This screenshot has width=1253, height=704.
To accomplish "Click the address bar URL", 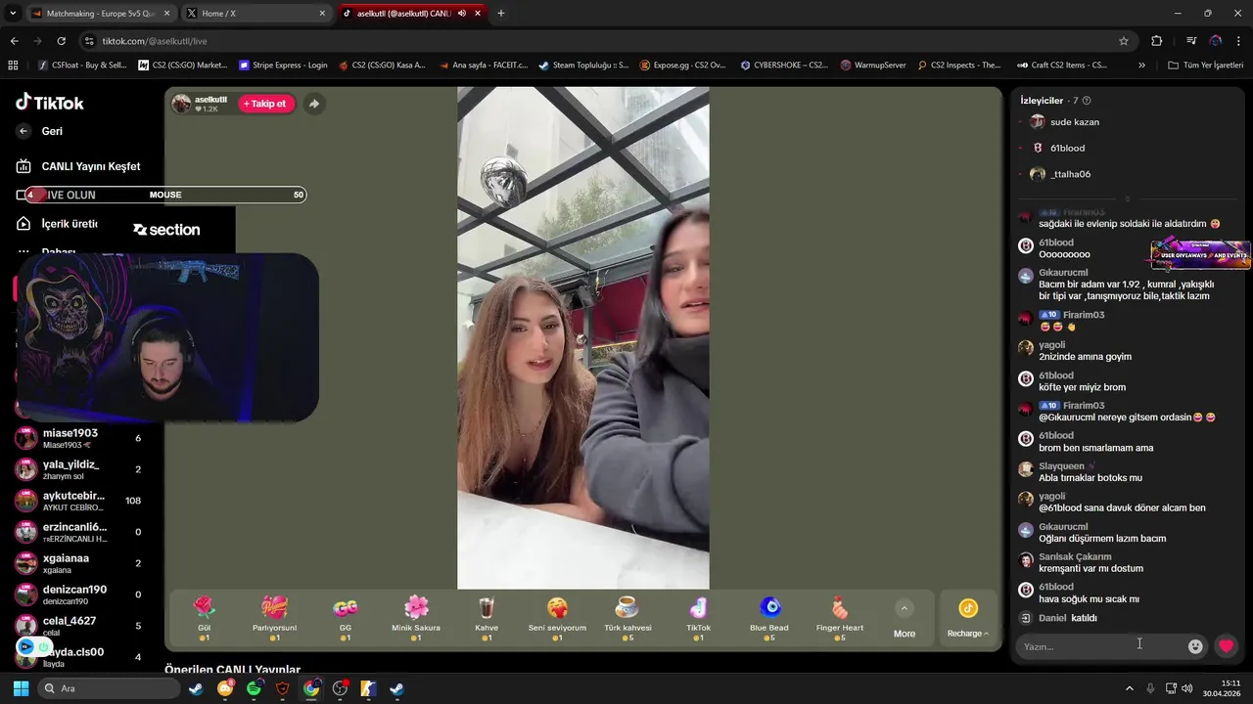I will tap(155, 41).
